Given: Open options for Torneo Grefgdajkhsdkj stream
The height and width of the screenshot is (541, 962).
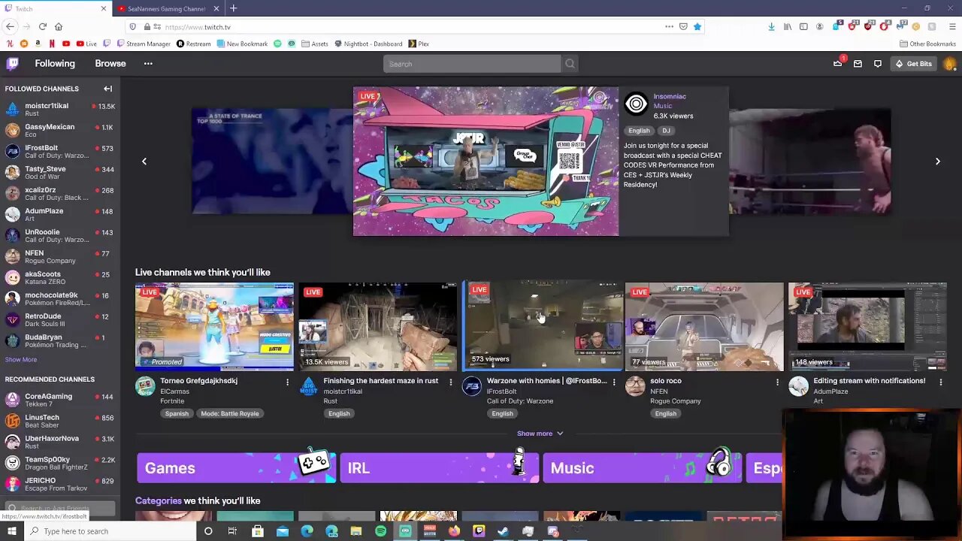Looking at the screenshot, I should coord(287,382).
